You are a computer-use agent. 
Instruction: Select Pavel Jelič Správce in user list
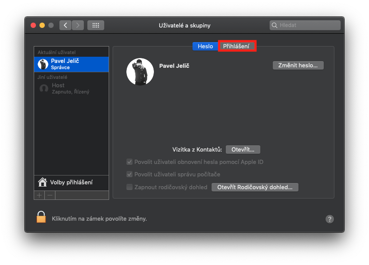[x=71, y=64]
